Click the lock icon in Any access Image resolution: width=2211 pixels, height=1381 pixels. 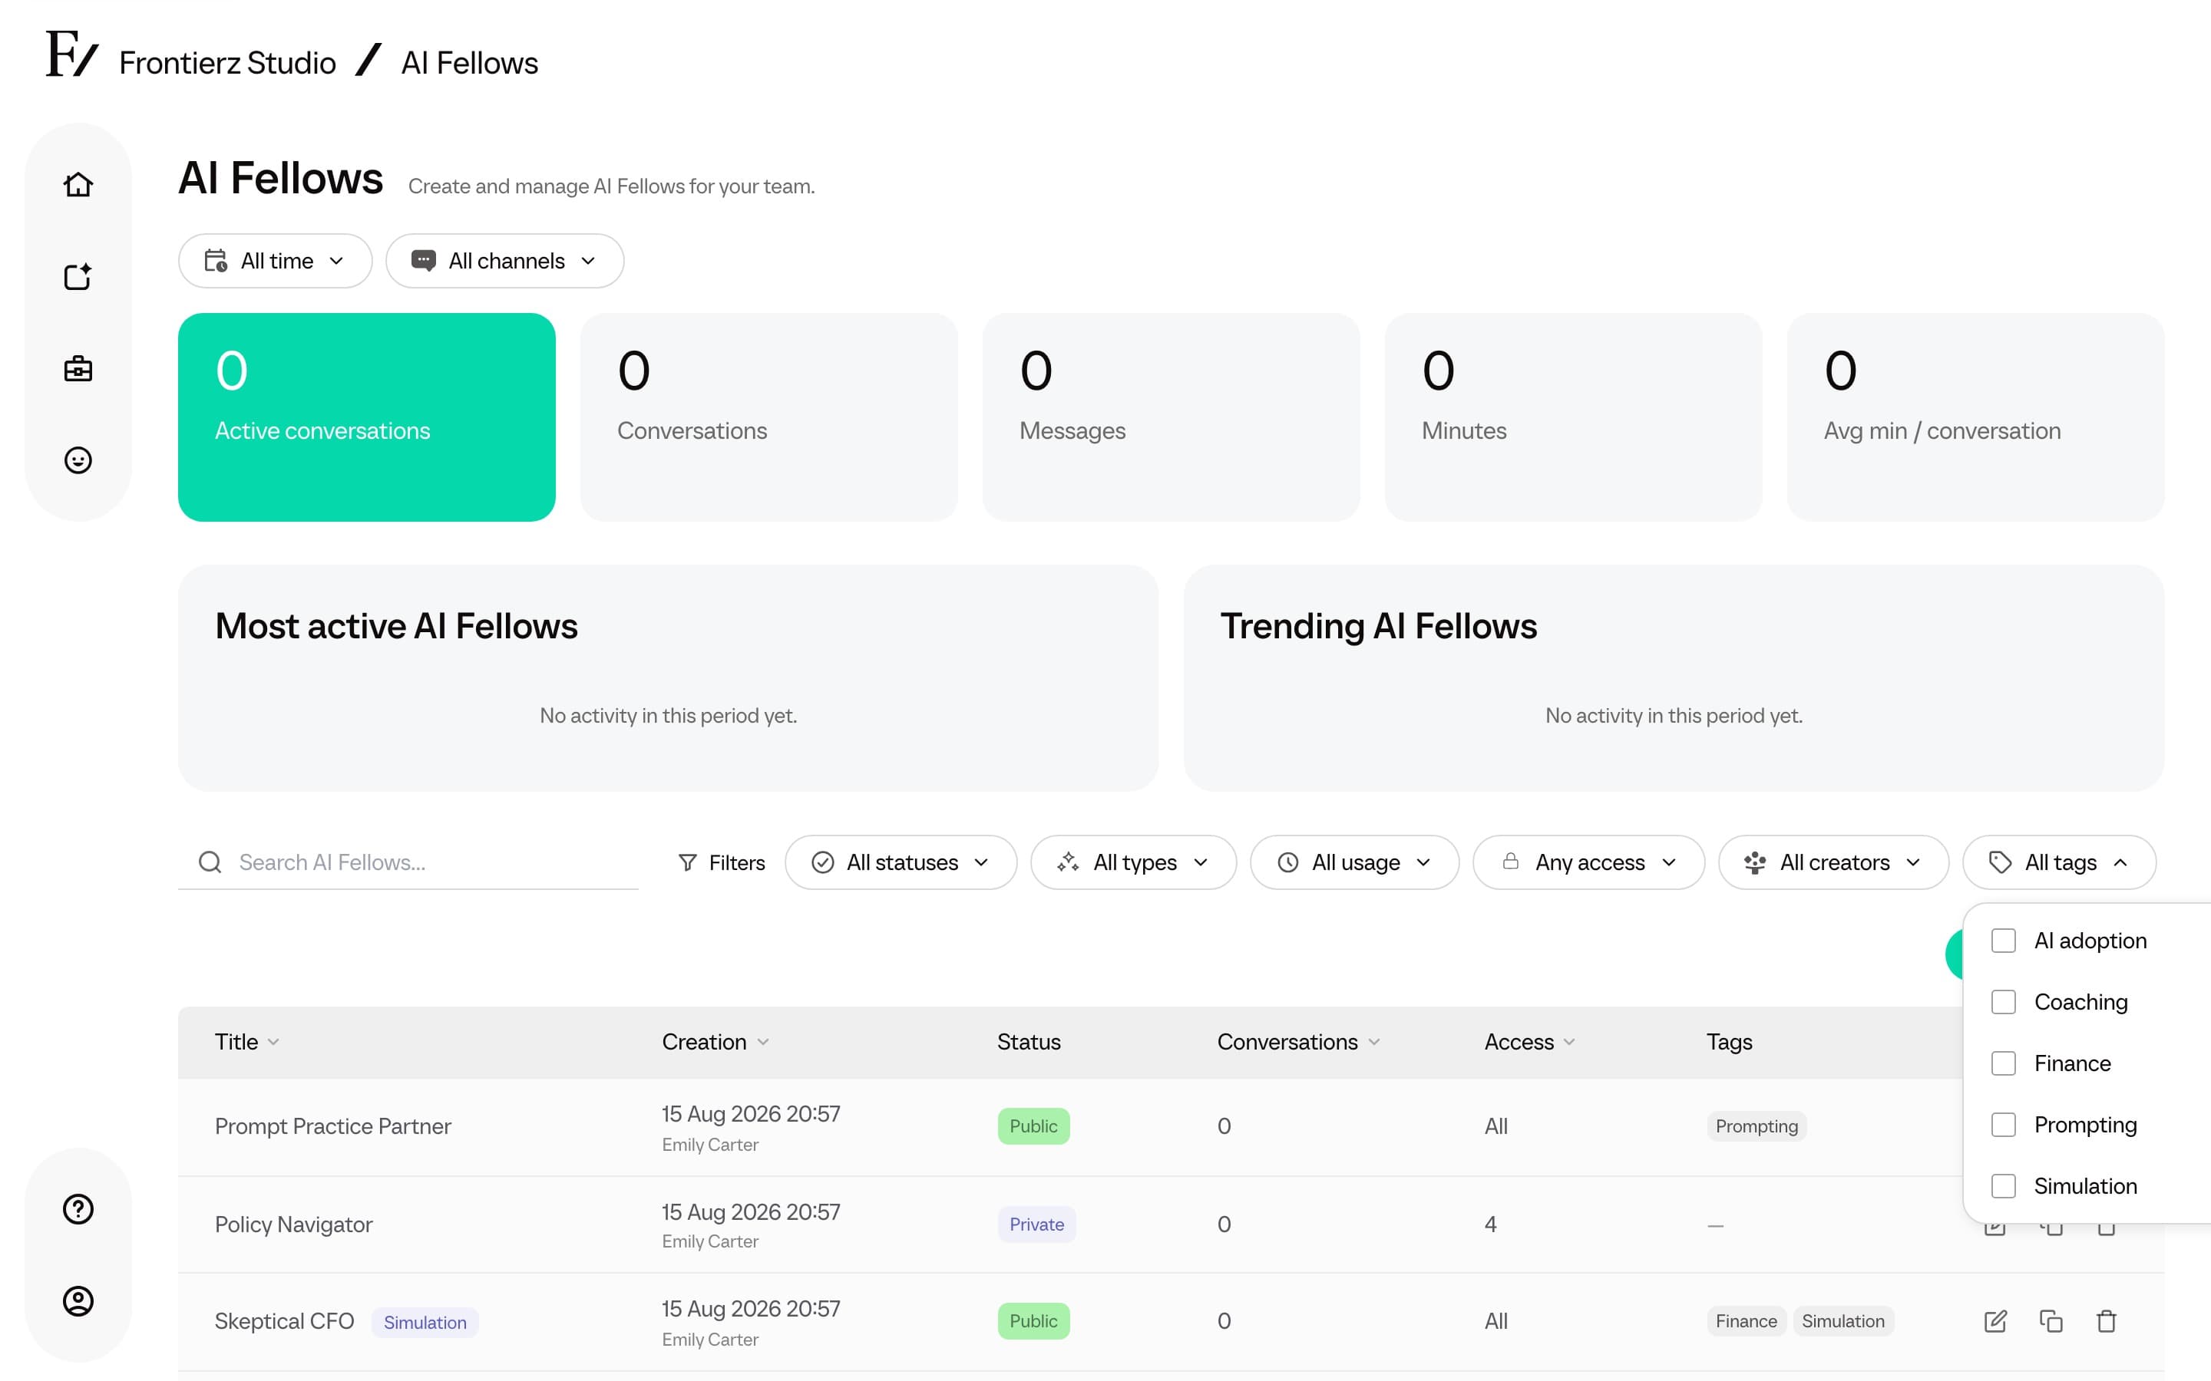tap(1510, 862)
